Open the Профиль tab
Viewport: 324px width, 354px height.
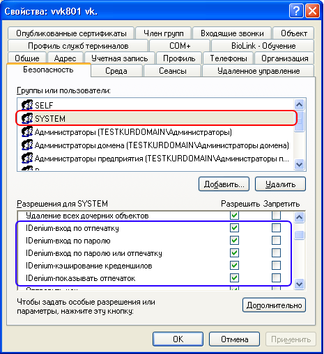coord(179,58)
